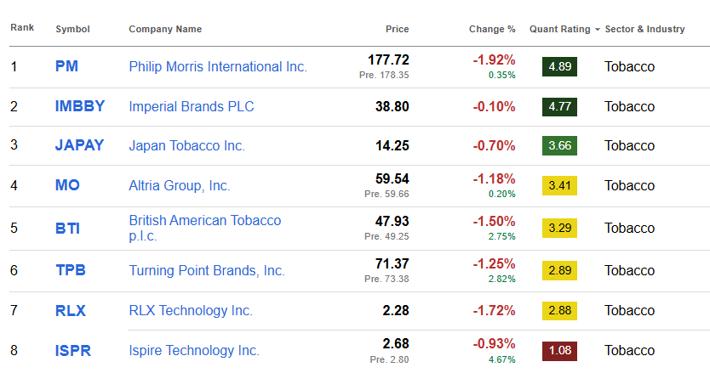Screen dimensions: 710x373
Task: Open Japan Tobacco Inc. company page
Action: point(186,145)
